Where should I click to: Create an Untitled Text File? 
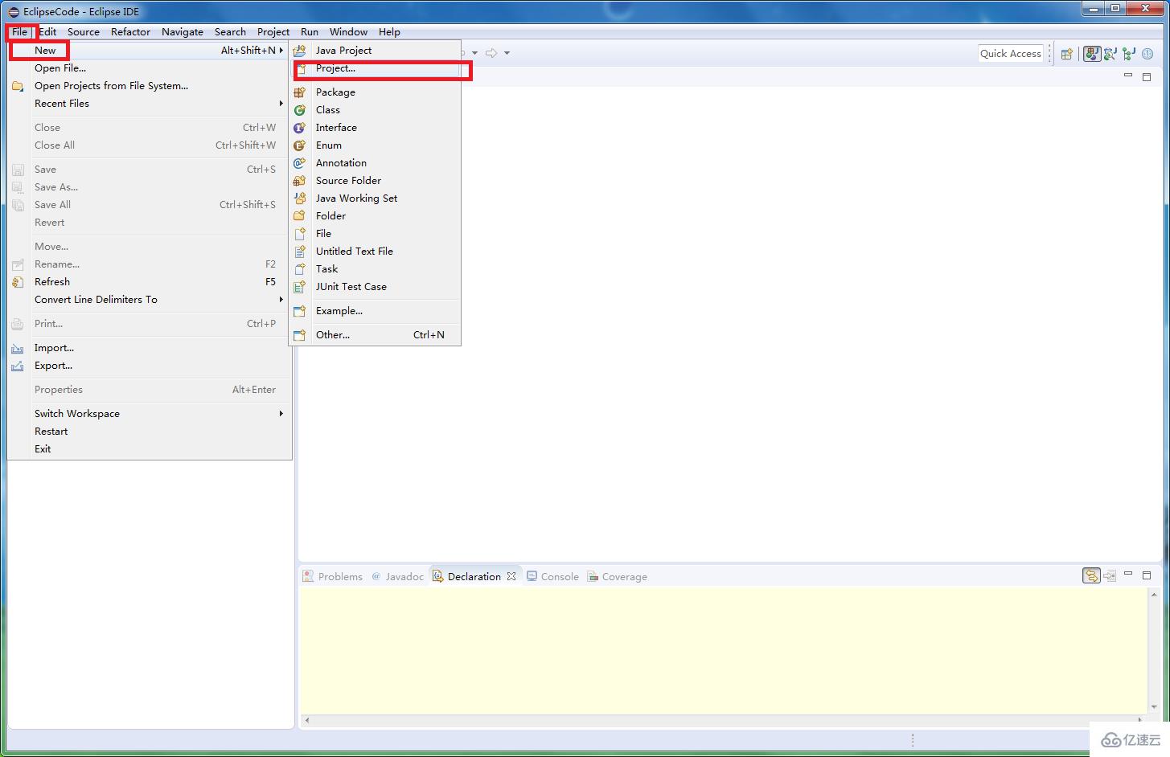pyautogui.click(x=375, y=252)
